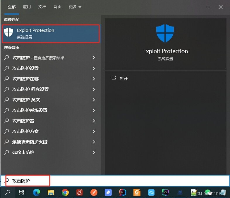Select the 攻击防护设置 suggestion
230x198 pixels.
tap(51, 68)
